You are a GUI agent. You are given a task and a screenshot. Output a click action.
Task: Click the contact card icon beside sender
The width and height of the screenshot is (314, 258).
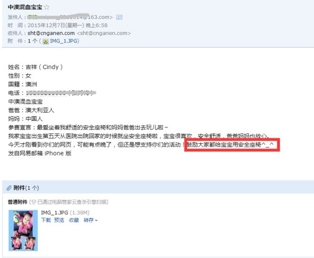(x=119, y=17)
